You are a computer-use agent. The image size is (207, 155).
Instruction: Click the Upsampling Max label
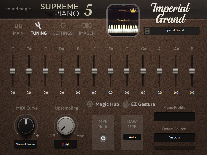[80, 136]
